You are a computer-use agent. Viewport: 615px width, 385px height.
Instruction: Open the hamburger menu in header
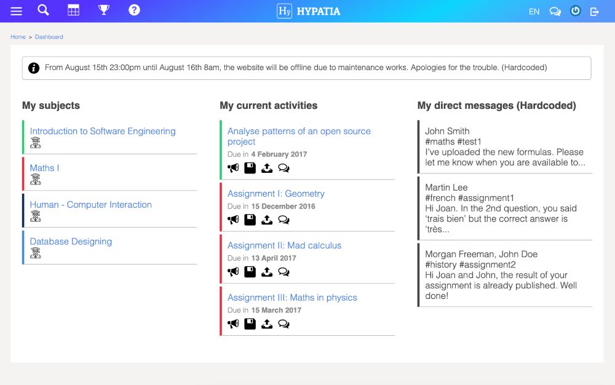(16, 11)
